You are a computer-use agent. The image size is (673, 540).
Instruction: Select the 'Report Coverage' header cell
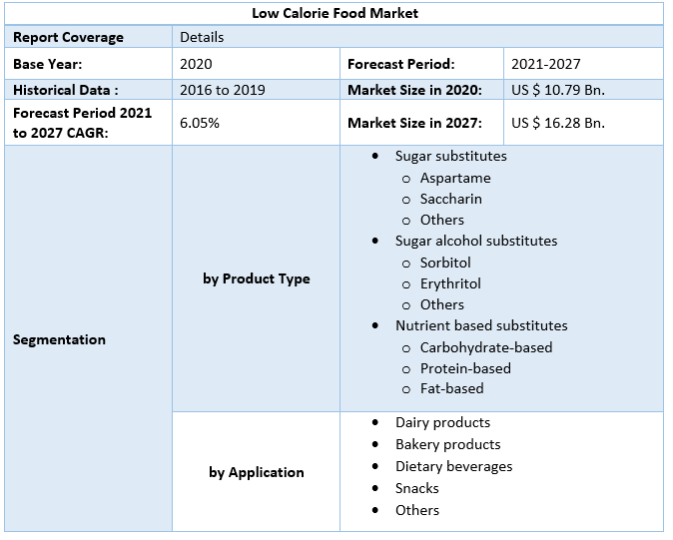tap(69, 37)
